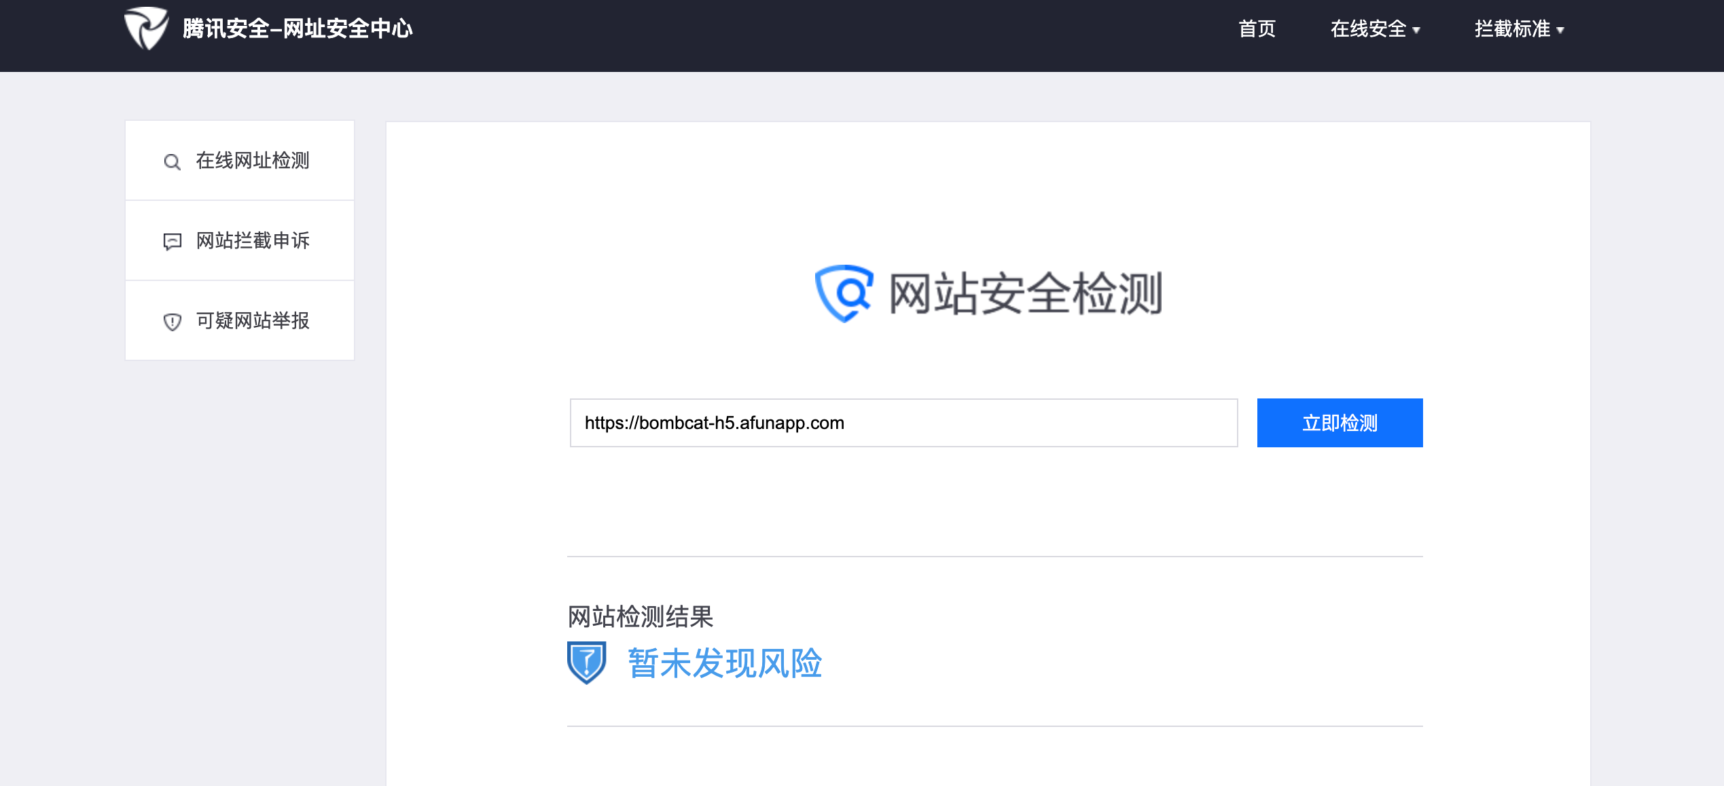Select 可疑网站举报 in the sidebar
The height and width of the screenshot is (786, 1724).
point(253,320)
